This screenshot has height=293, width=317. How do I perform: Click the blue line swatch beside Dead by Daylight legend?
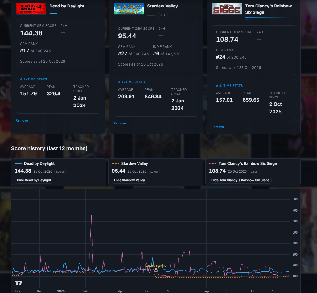click(x=18, y=163)
